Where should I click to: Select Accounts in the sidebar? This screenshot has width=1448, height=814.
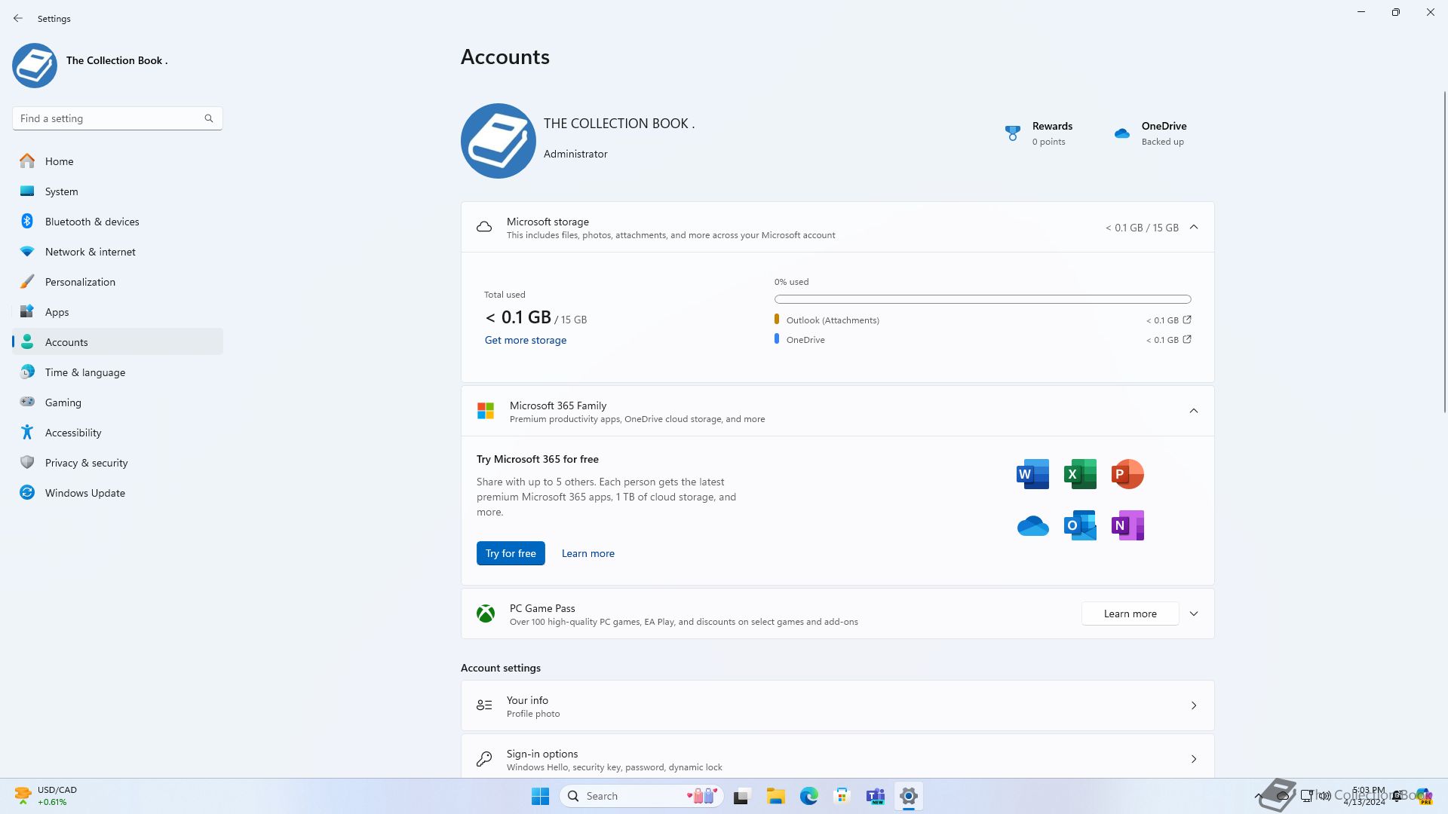[118, 342]
